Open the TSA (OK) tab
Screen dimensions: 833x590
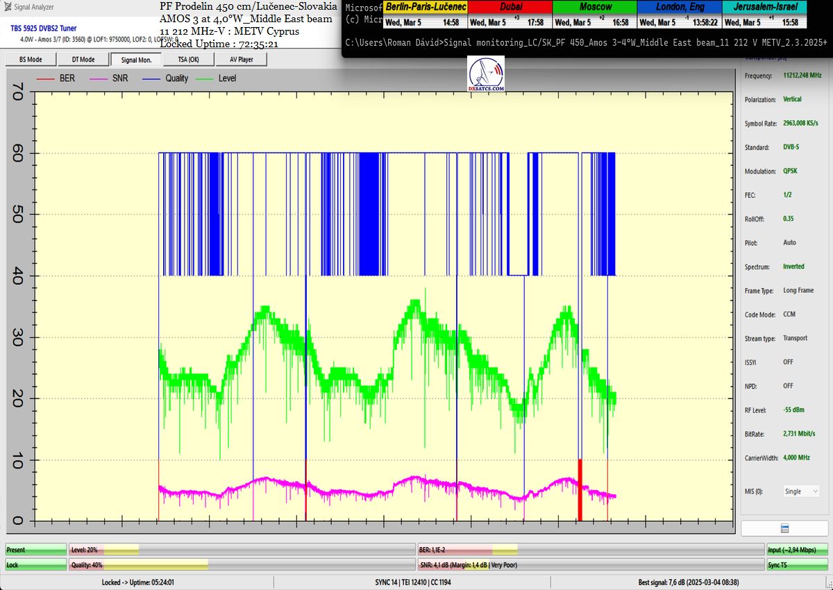coord(188,60)
